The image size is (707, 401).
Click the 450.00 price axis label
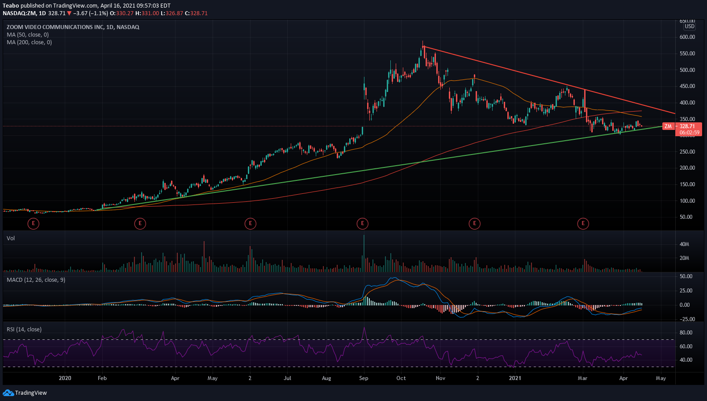pos(687,86)
